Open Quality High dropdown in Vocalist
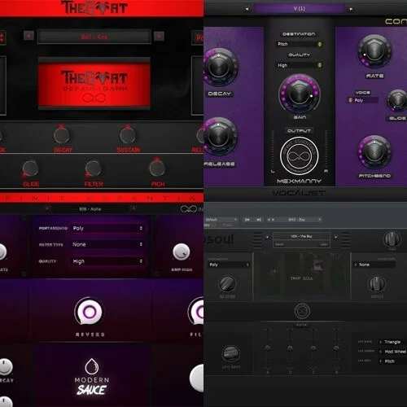The image size is (407, 407). click(x=300, y=65)
